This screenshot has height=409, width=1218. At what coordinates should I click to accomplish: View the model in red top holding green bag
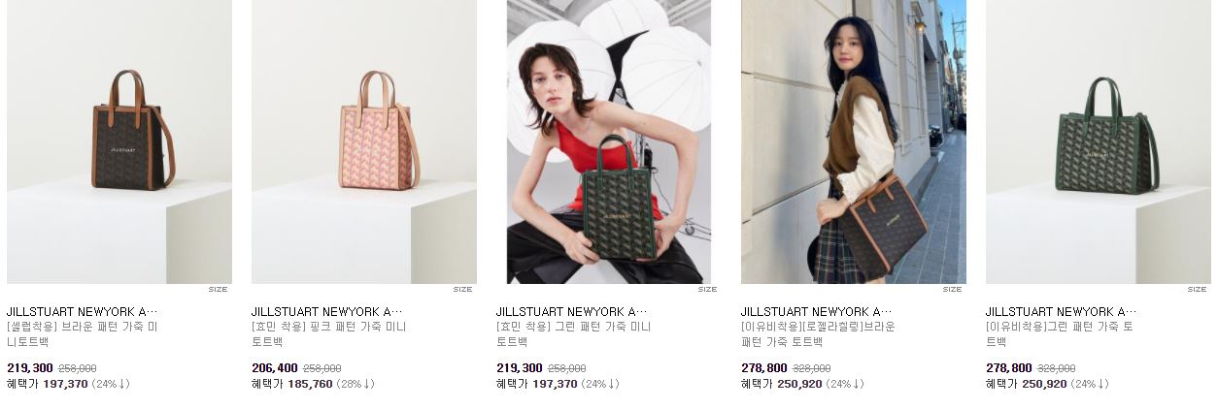pos(609,142)
